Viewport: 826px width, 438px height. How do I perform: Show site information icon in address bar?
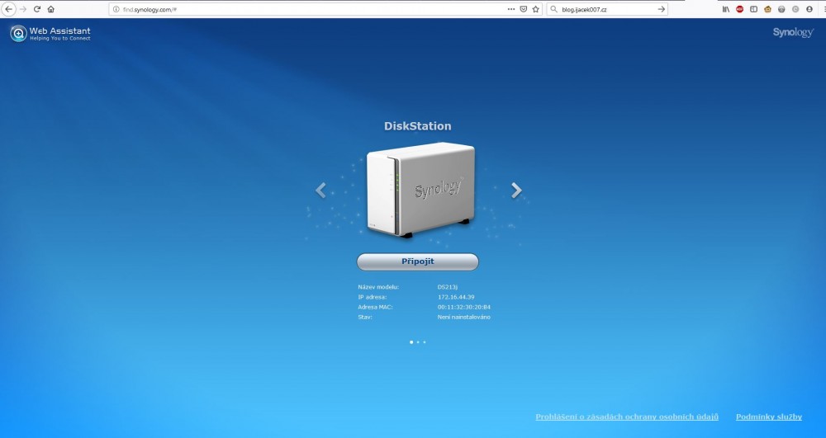pos(116,9)
